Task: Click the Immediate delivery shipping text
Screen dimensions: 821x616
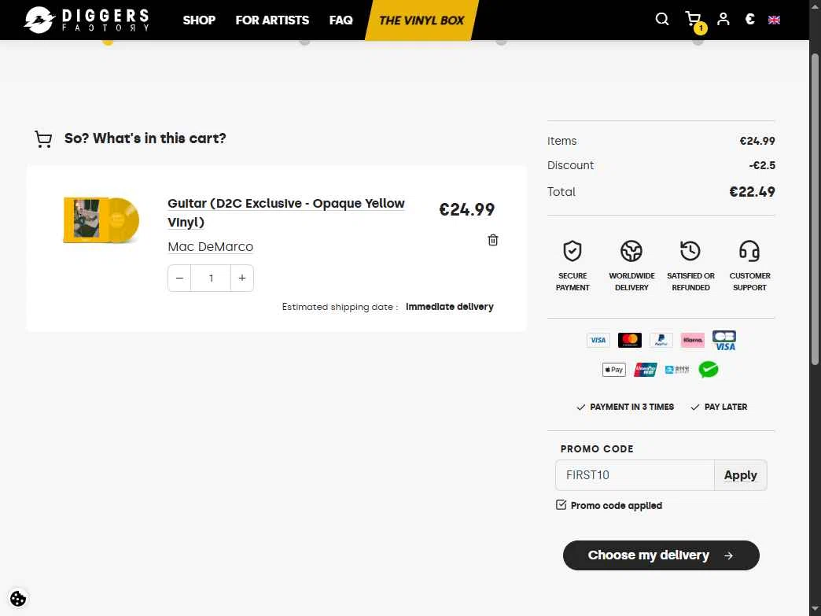Action: coord(449,307)
